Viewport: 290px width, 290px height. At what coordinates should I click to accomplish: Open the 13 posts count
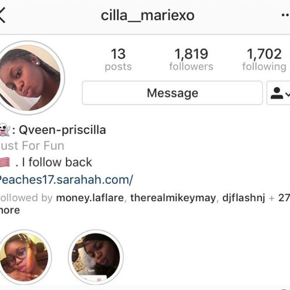(x=118, y=59)
